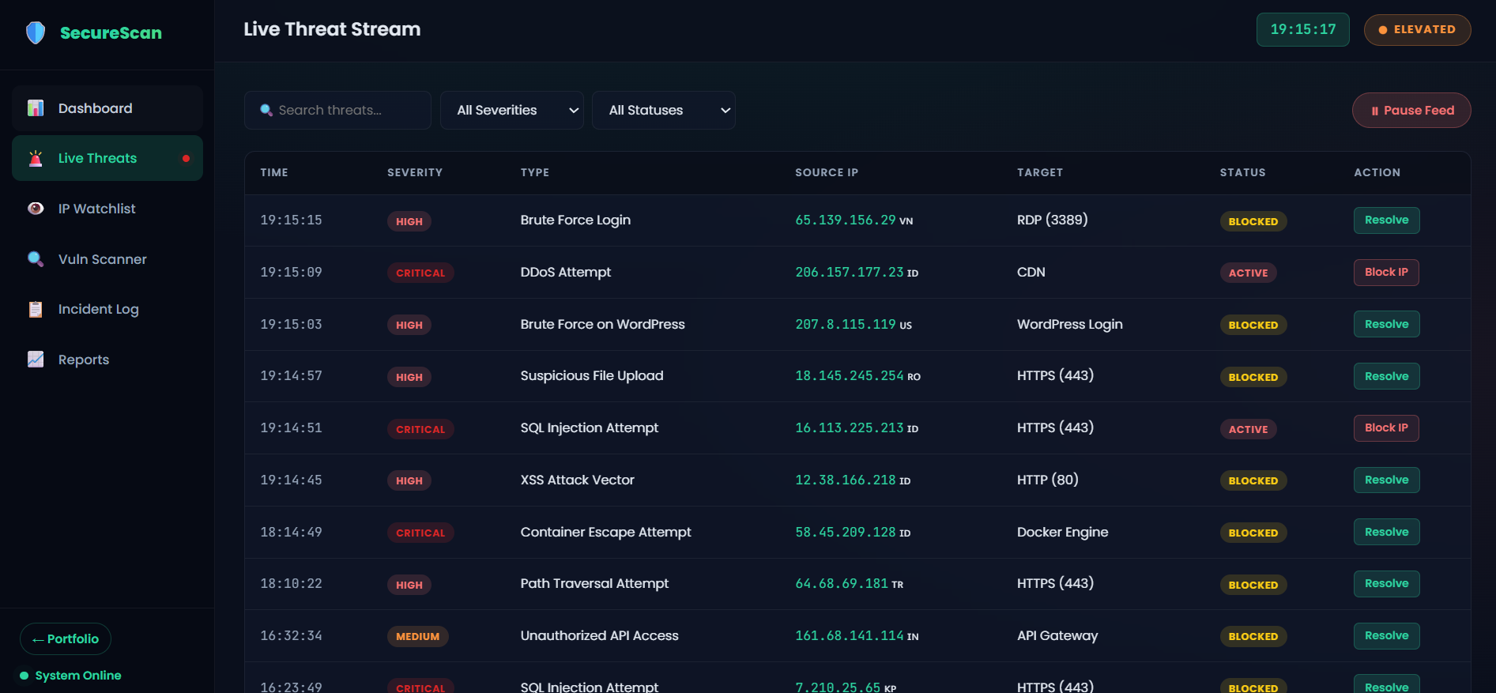Click the green System Online status dot
Viewport: 1496px width, 693px height.
(x=24, y=676)
